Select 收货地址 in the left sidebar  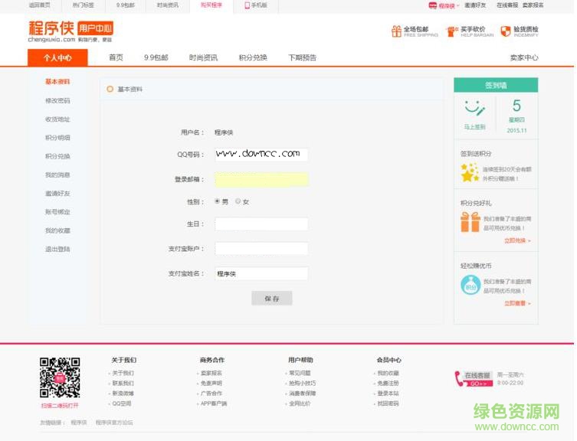click(x=57, y=119)
